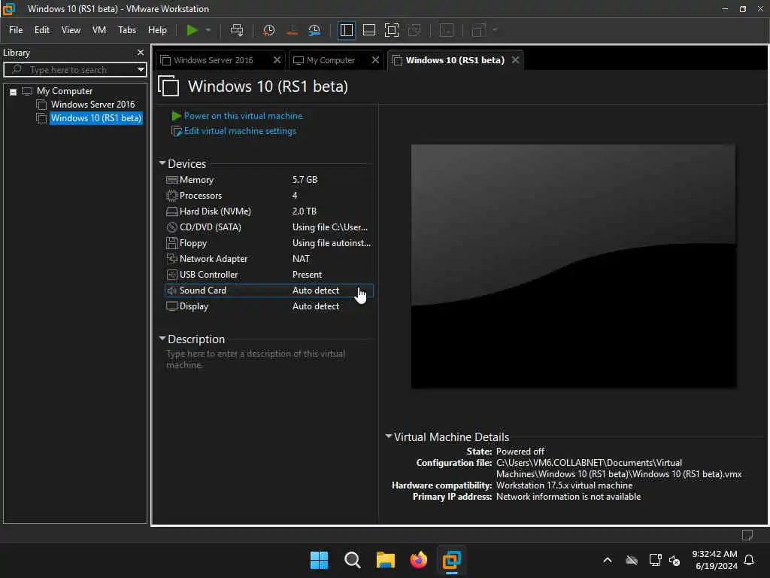Select Windows 10 (RS1 beta) in library tree

click(95, 118)
